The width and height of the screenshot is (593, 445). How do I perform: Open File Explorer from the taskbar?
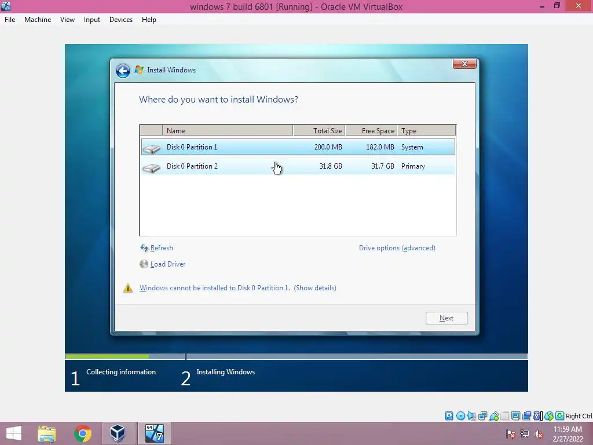tap(47, 433)
